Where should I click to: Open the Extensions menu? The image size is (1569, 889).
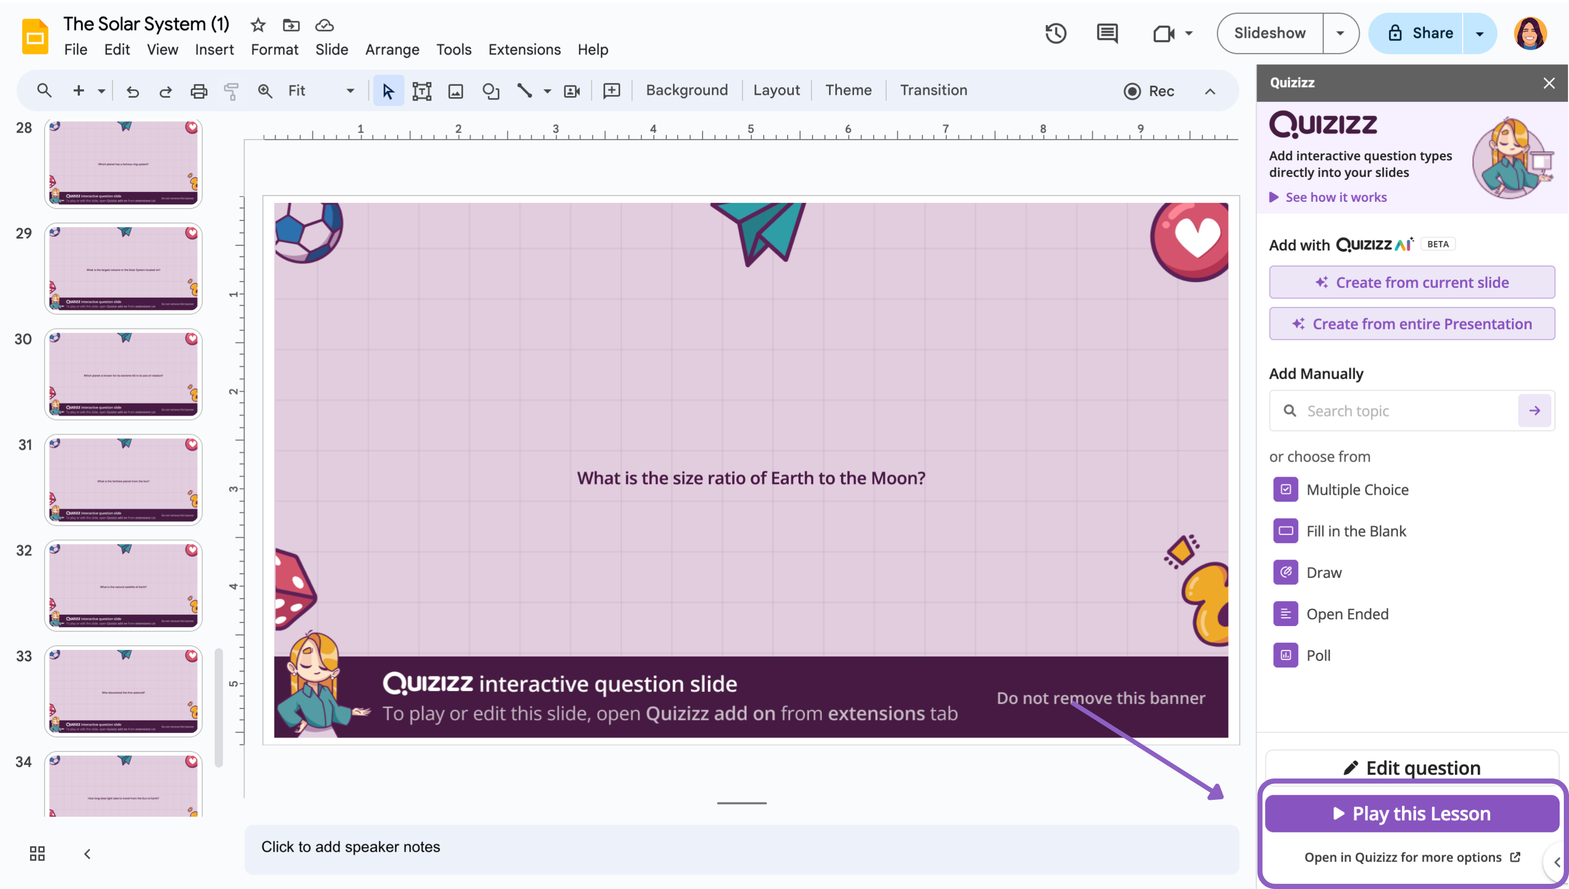coord(524,49)
